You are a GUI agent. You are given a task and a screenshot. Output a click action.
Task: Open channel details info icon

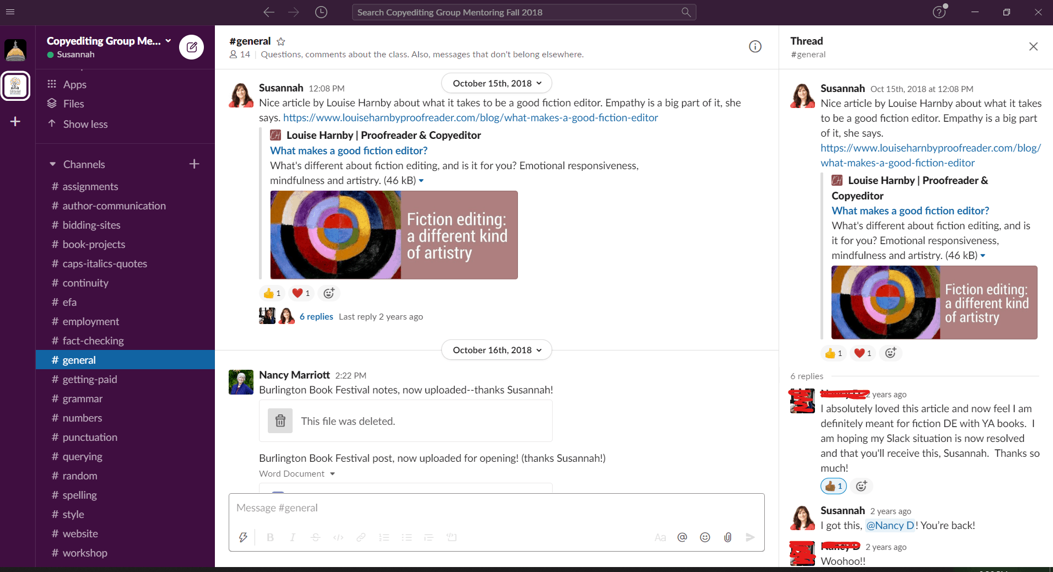pyautogui.click(x=755, y=46)
